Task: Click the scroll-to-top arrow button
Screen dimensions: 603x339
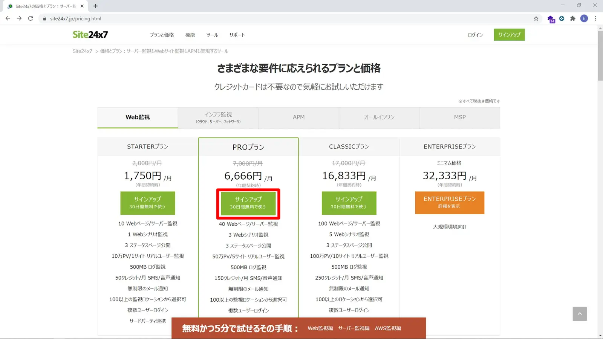Action: click(580, 314)
